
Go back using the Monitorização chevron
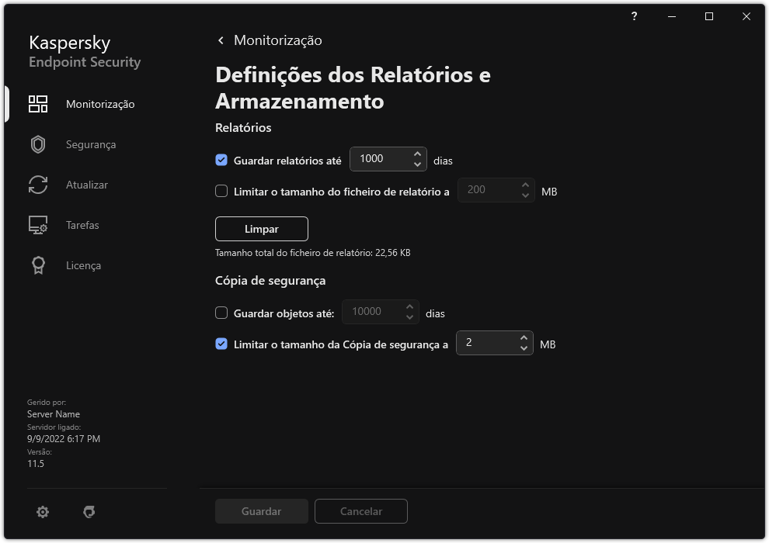point(221,40)
